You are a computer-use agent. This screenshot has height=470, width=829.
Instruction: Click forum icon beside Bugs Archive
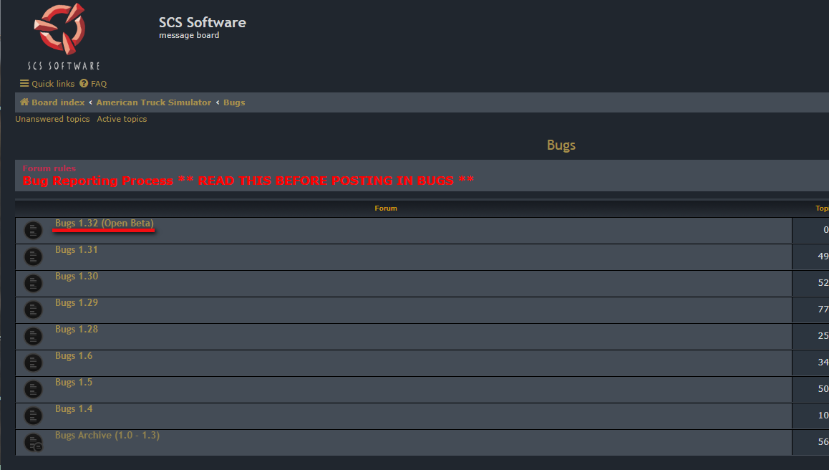tap(34, 443)
